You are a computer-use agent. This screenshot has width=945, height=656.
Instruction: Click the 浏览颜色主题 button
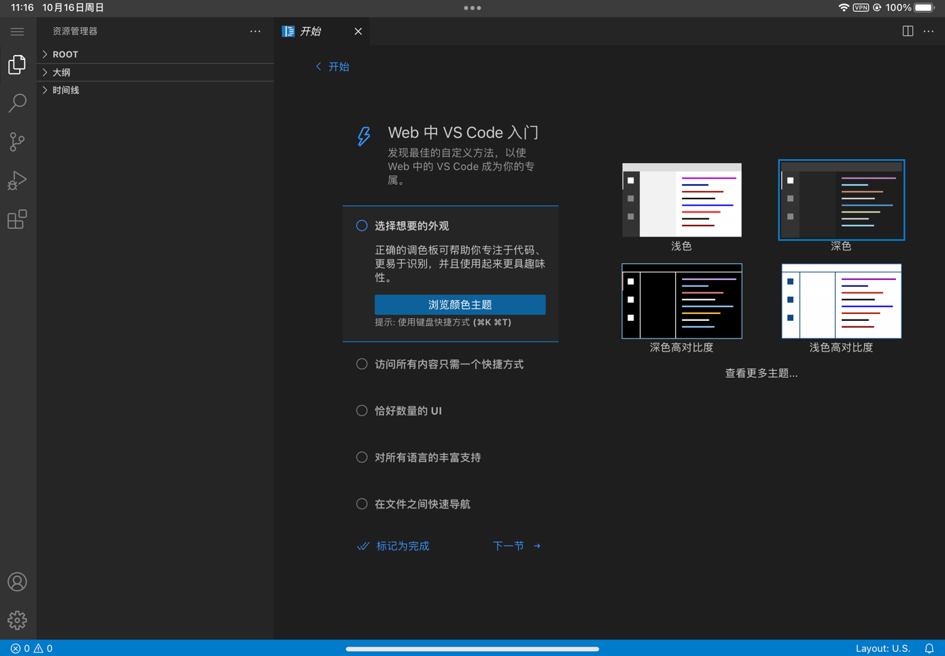coord(460,305)
